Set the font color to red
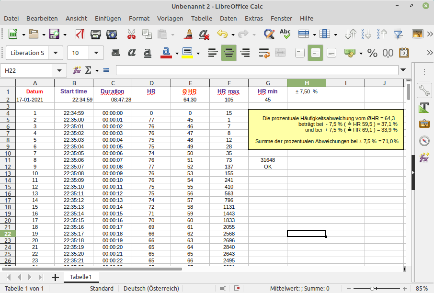This screenshot has height=293, width=434. point(166,53)
